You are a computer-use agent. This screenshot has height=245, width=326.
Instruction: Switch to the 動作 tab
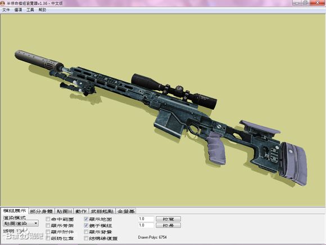[x=81, y=211]
